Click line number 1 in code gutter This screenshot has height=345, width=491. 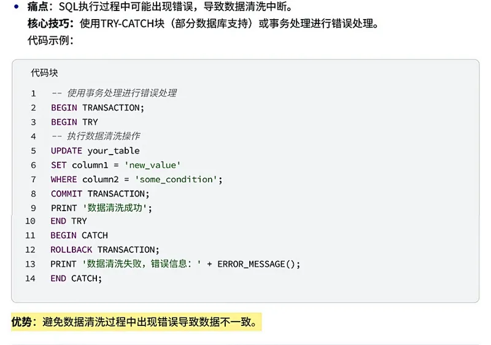[33, 93]
